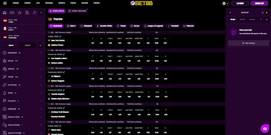Open the language globe dropdown

(225, 3)
